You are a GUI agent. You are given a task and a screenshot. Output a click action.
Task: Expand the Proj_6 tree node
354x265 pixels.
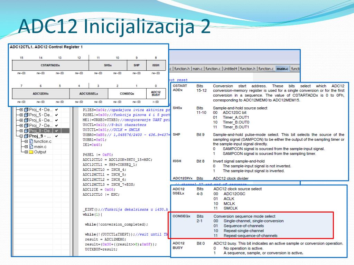[x=21, y=120]
